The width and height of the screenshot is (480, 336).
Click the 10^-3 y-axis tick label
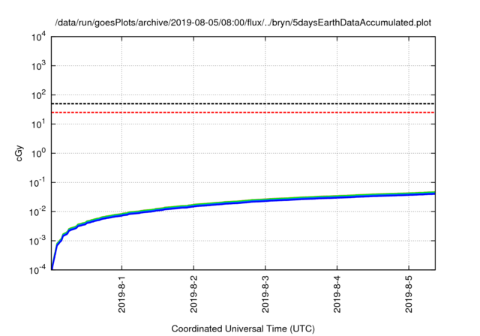(x=37, y=241)
